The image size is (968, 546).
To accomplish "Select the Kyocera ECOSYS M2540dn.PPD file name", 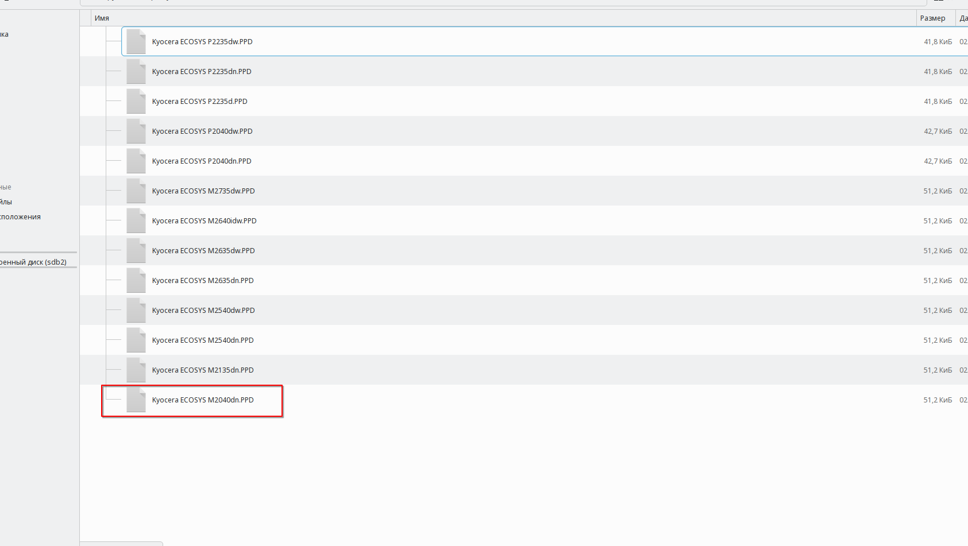I will (x=202, y=340).
